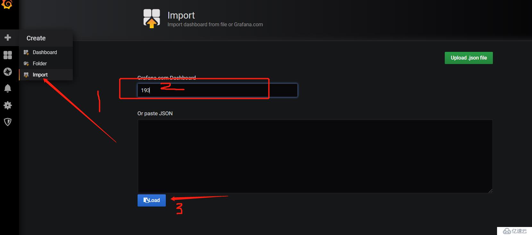
Task: Click the "Or paste JSON" label
Action: coord(155,113)
